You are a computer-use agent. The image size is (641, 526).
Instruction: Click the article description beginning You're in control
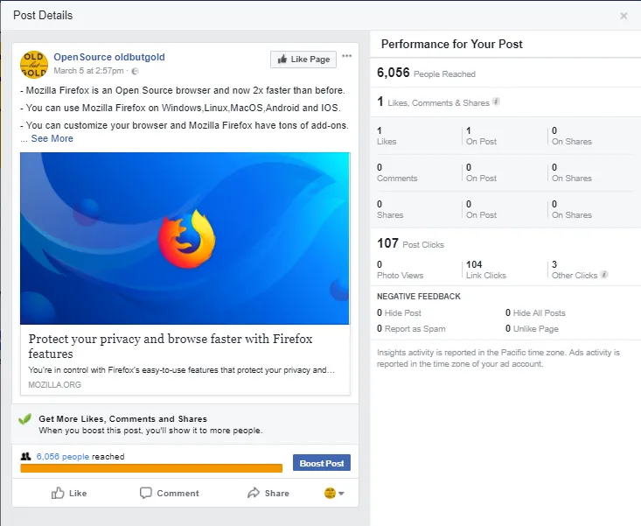[x=182, y=370]
